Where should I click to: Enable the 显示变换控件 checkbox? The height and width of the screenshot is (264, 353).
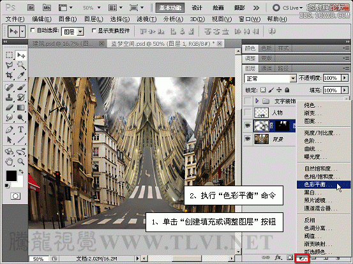(94, 31)
